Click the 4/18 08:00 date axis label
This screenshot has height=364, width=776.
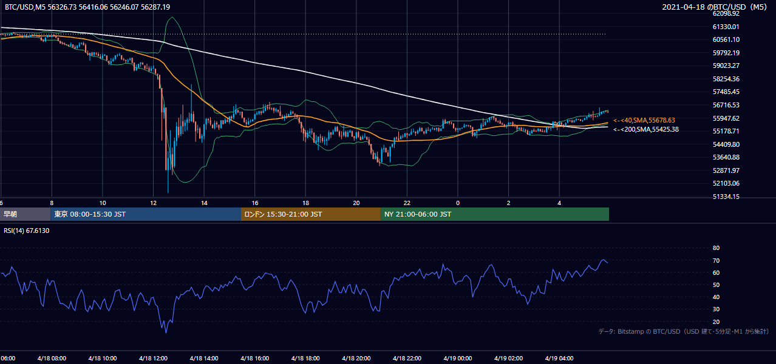click(x=52, y=359)
